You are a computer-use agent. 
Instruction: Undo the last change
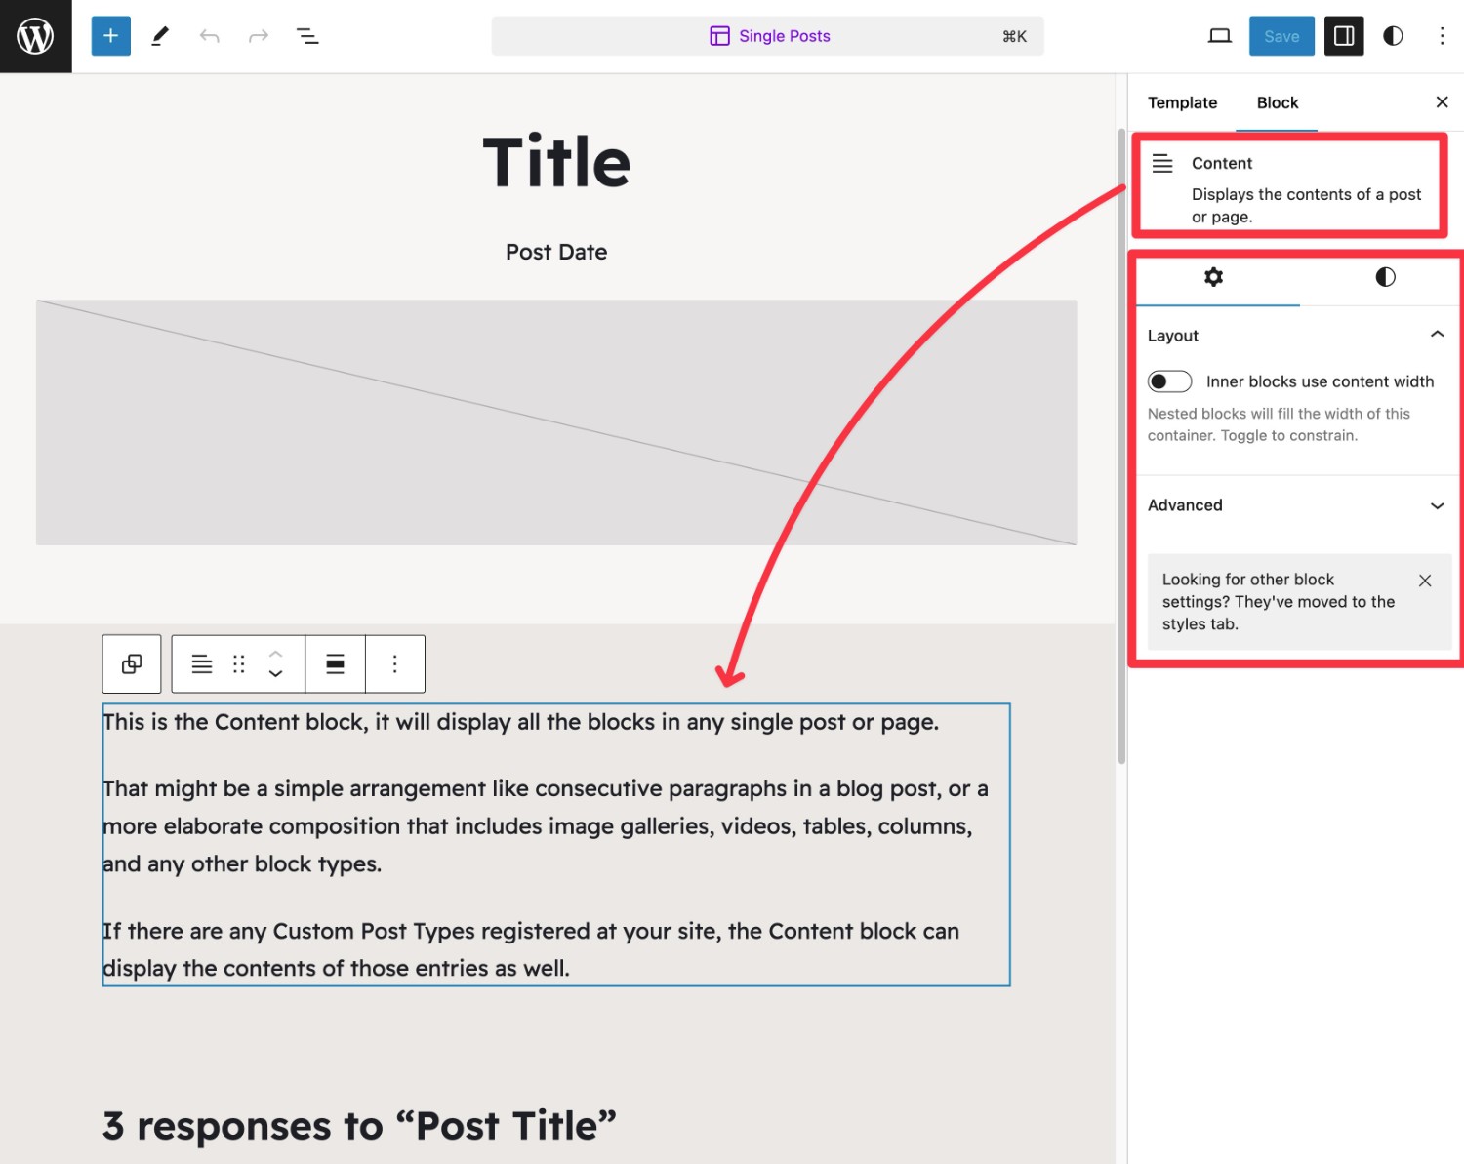pyautogui.click(x=209, y=36)
